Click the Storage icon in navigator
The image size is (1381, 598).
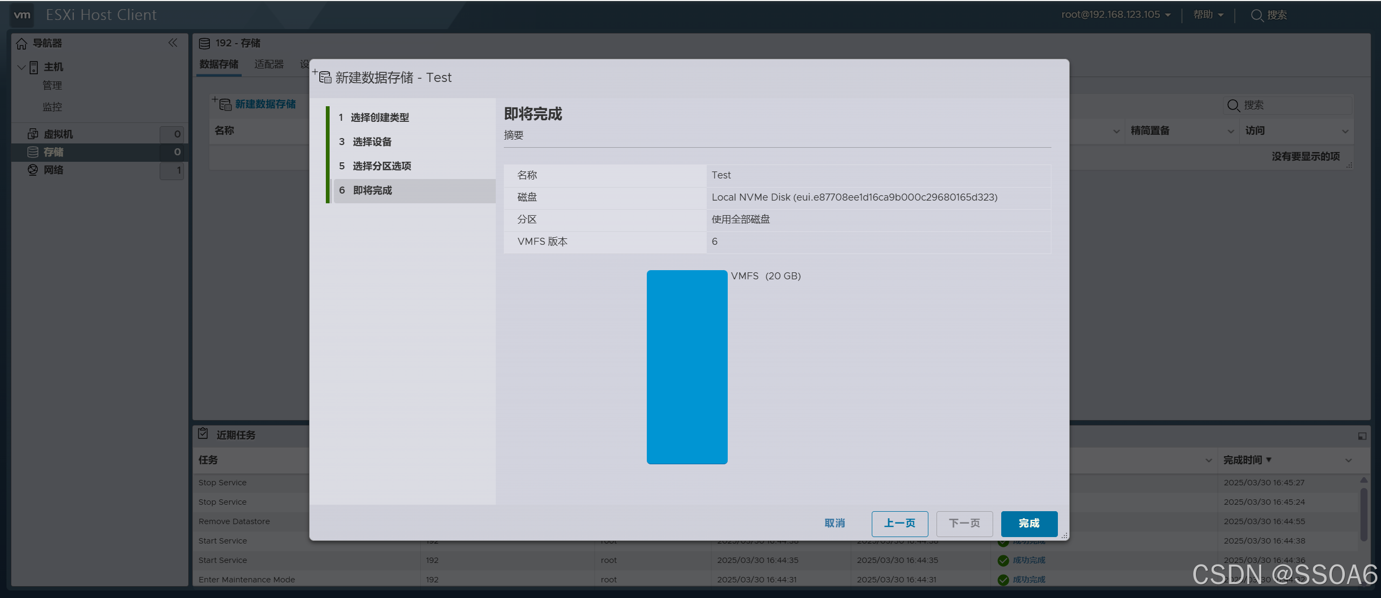(33, 152)
